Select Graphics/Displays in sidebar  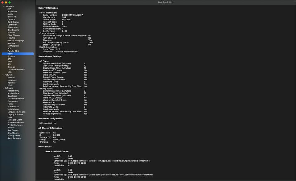tap(16, 40)
